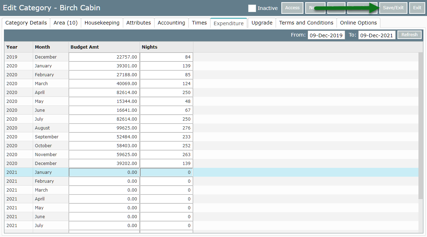The width and height of the screenshot is (427, 237).
Task: Edit June 2020 budget amount 16641.00
Action: click(x=104, y=110)
